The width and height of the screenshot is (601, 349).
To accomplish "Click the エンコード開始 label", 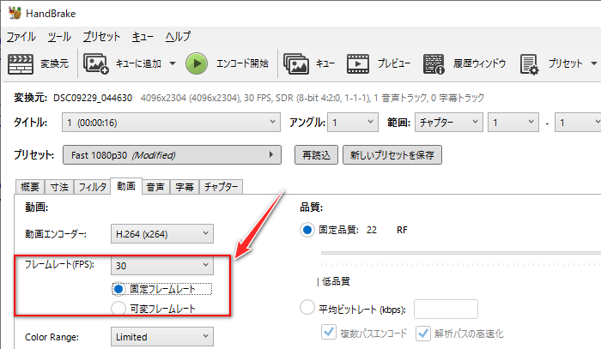I will tap(242, 63).
